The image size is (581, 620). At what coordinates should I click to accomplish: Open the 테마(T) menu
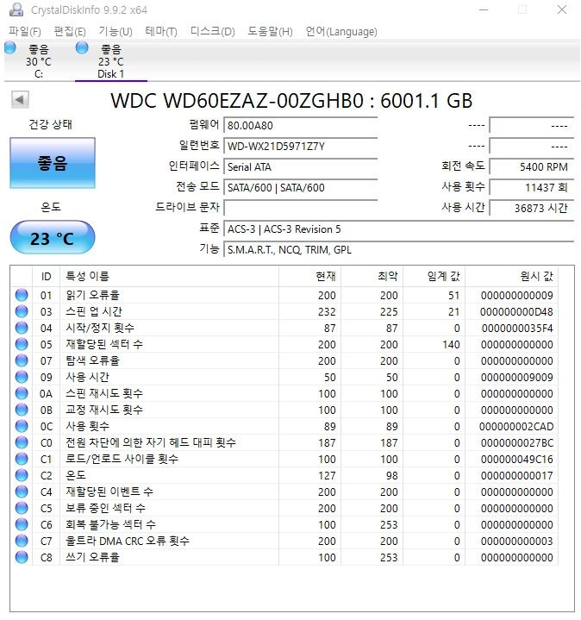click(x=161, y=31)
